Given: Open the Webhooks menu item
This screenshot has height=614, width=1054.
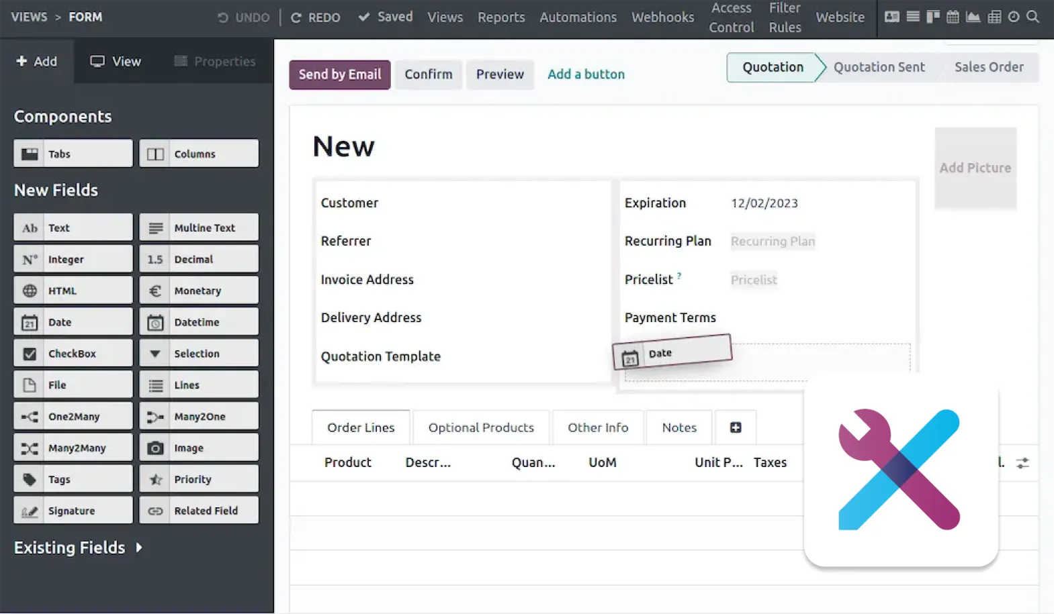Looking at the screenshot, I should pos(663,17).
